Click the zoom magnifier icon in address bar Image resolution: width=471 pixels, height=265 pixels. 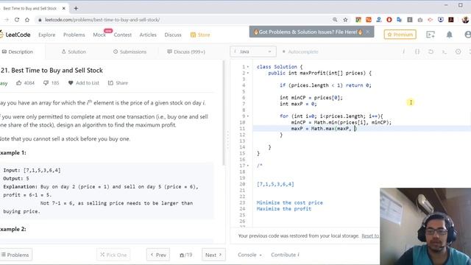(335, 20)
